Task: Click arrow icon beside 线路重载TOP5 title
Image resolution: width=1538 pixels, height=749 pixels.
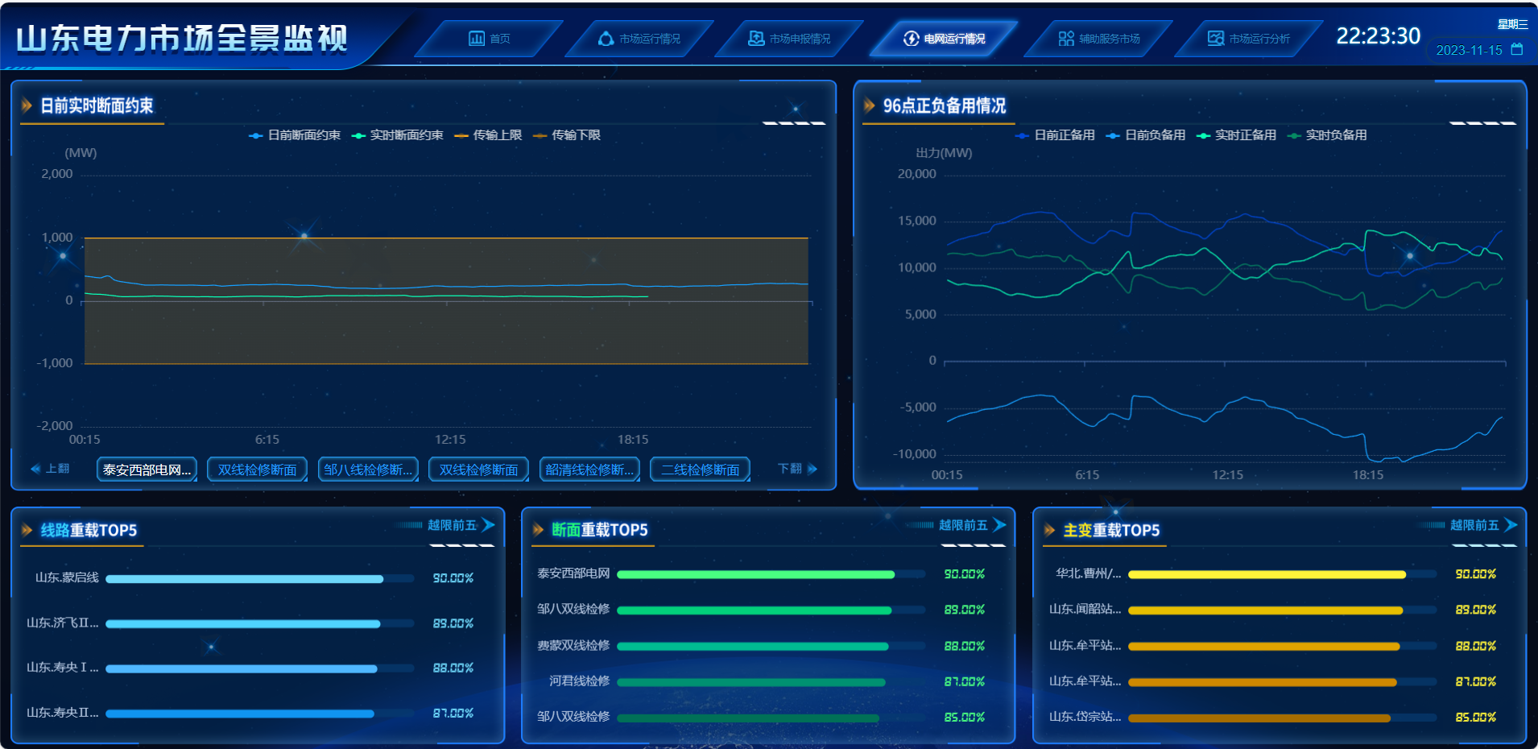Action: [27, 530]
